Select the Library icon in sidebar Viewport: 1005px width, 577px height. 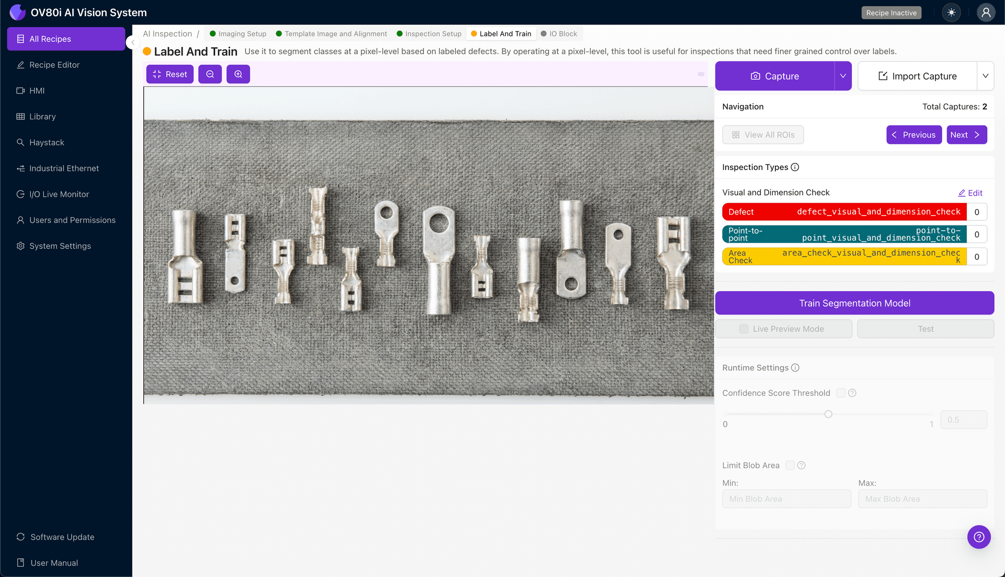(x=42, y=116)
